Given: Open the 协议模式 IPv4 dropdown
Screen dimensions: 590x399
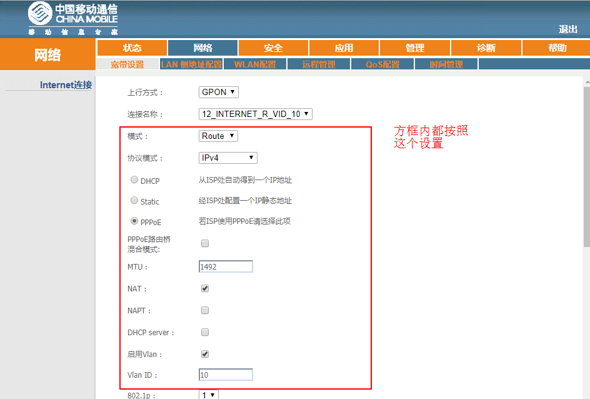Looking at the screenshot, I should 228,158.
